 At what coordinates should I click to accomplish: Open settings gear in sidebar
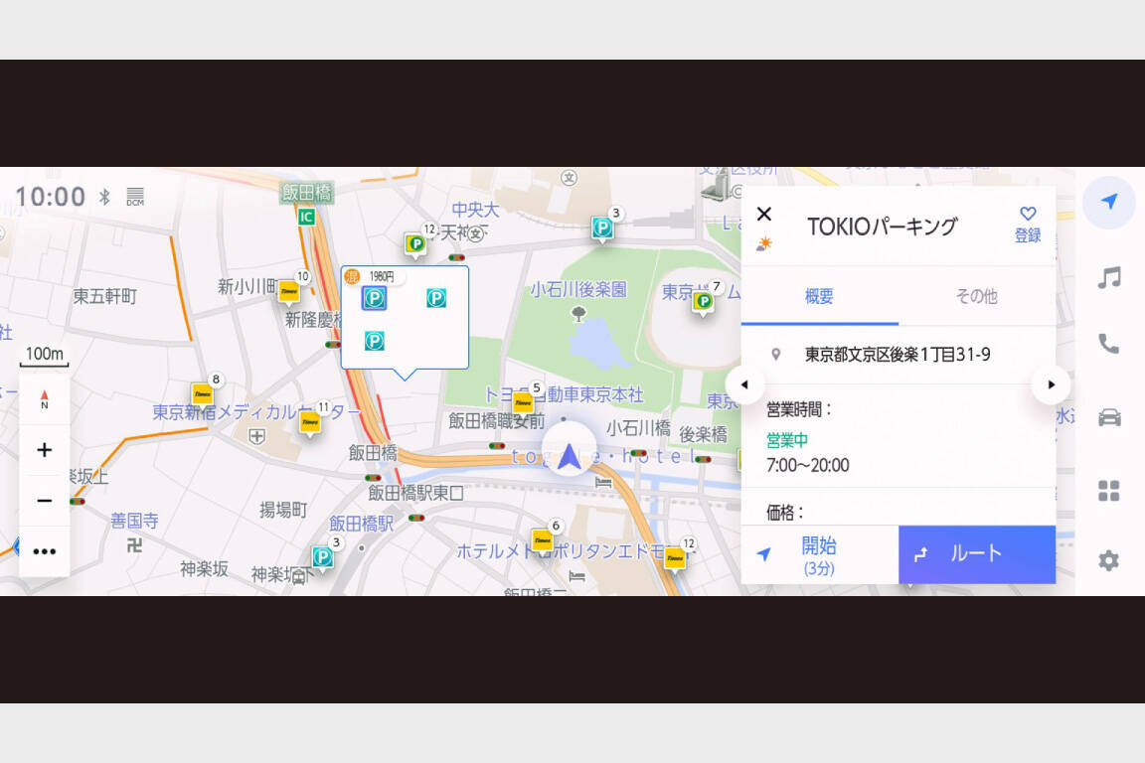coord(1109,560)
